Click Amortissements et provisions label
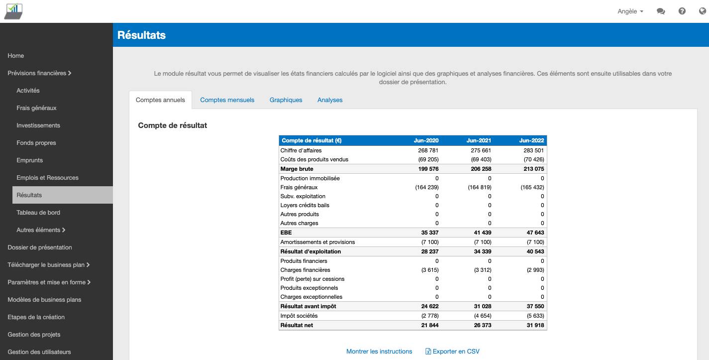This screenshot has width=709, height=360. pyautogui.click(x=318, y=242)
